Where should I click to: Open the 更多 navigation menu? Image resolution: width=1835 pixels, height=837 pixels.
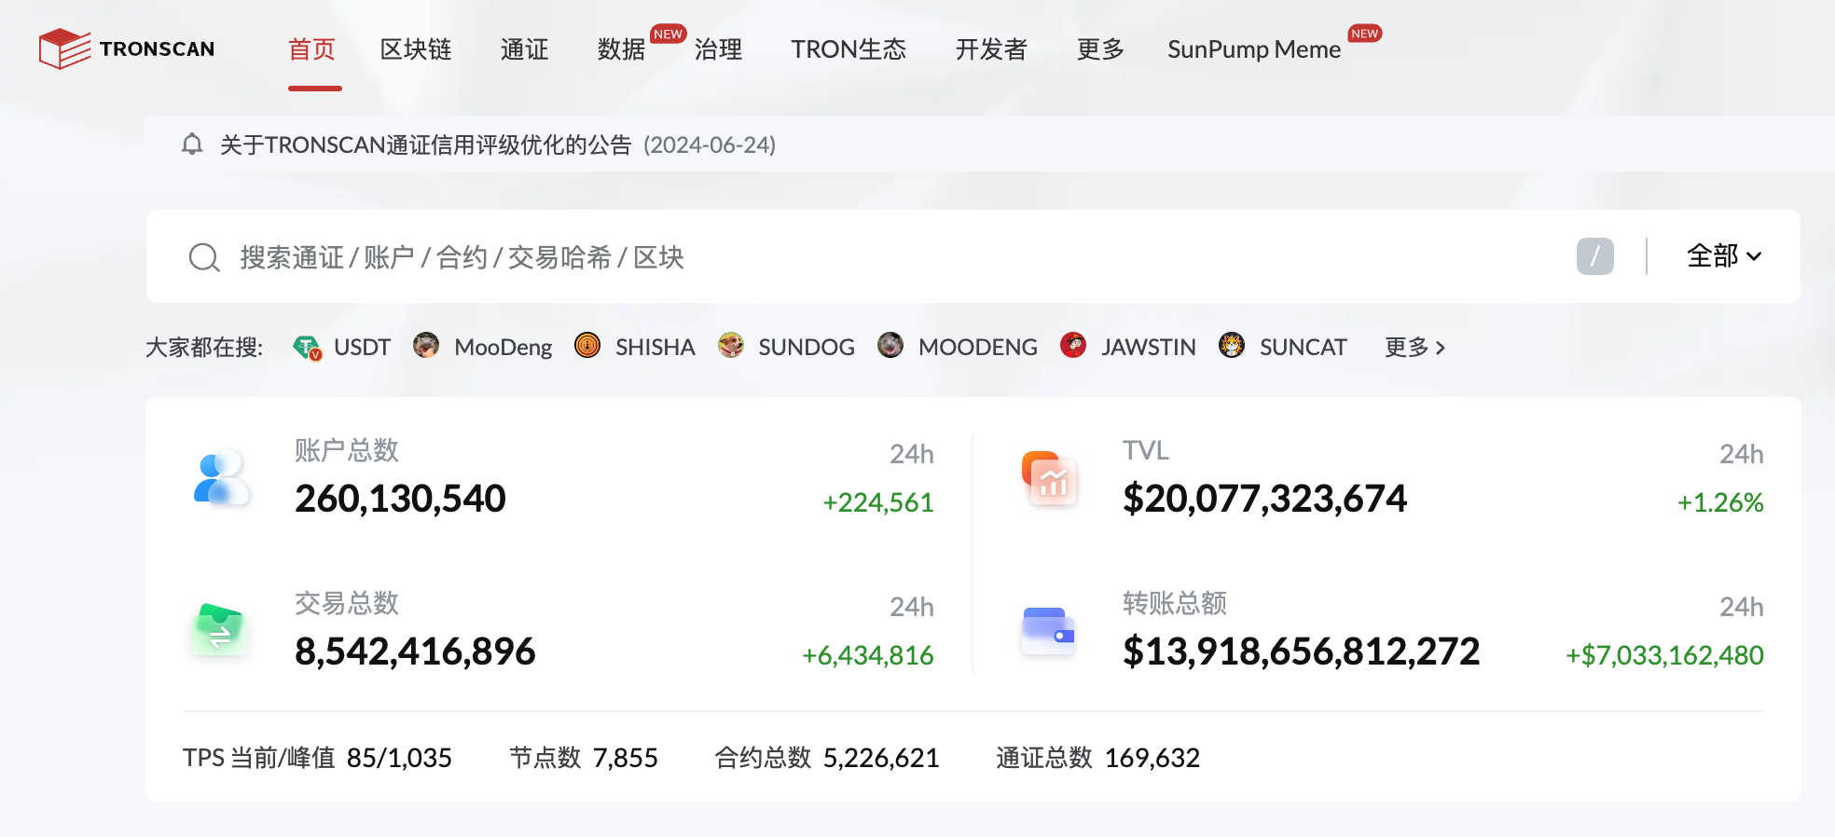1100,49
